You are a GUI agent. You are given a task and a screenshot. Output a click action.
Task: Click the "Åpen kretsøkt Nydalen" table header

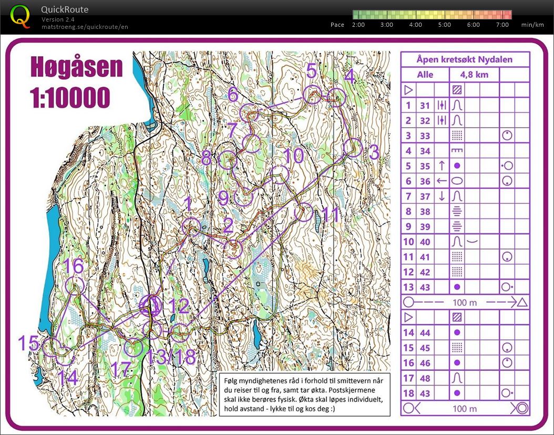(465, 59)
